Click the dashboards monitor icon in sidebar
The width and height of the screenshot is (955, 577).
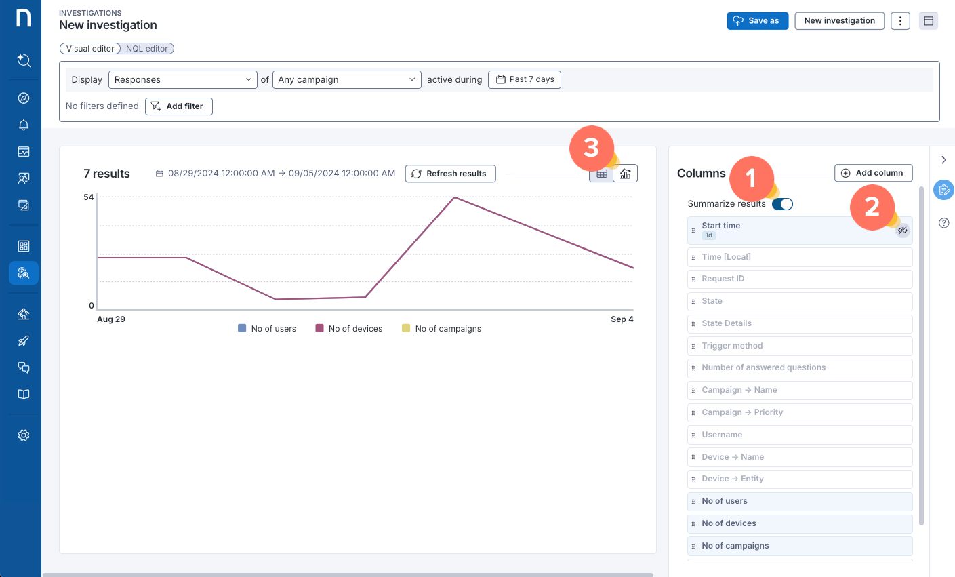point(24,151)
